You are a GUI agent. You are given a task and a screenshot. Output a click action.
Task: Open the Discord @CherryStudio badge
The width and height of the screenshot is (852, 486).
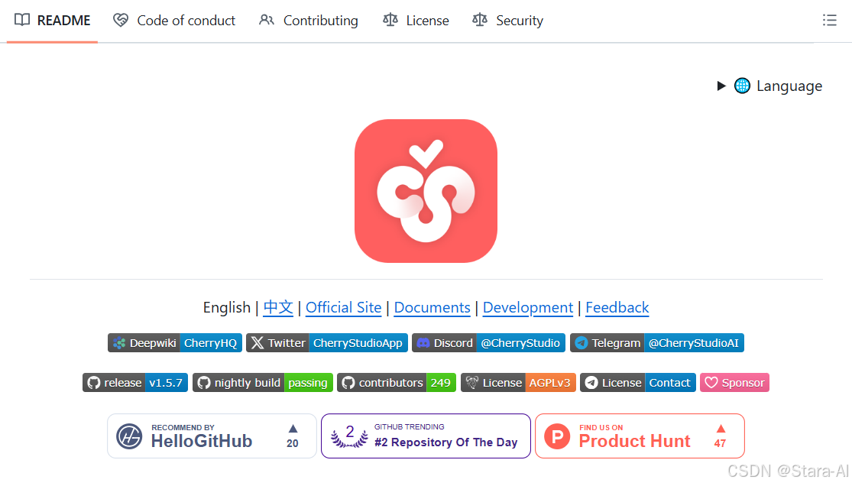click(x=488, y=343)
